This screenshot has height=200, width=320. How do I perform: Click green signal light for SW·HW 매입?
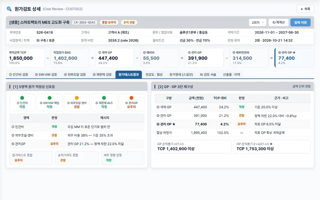(49, 98)
